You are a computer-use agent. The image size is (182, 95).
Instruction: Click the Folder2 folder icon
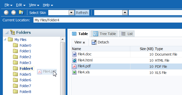pyautogui.click(x=15, y=57)
